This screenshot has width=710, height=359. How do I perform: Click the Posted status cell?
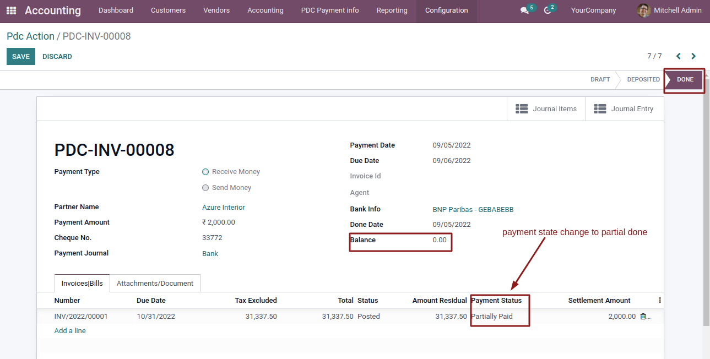(368, 317)
